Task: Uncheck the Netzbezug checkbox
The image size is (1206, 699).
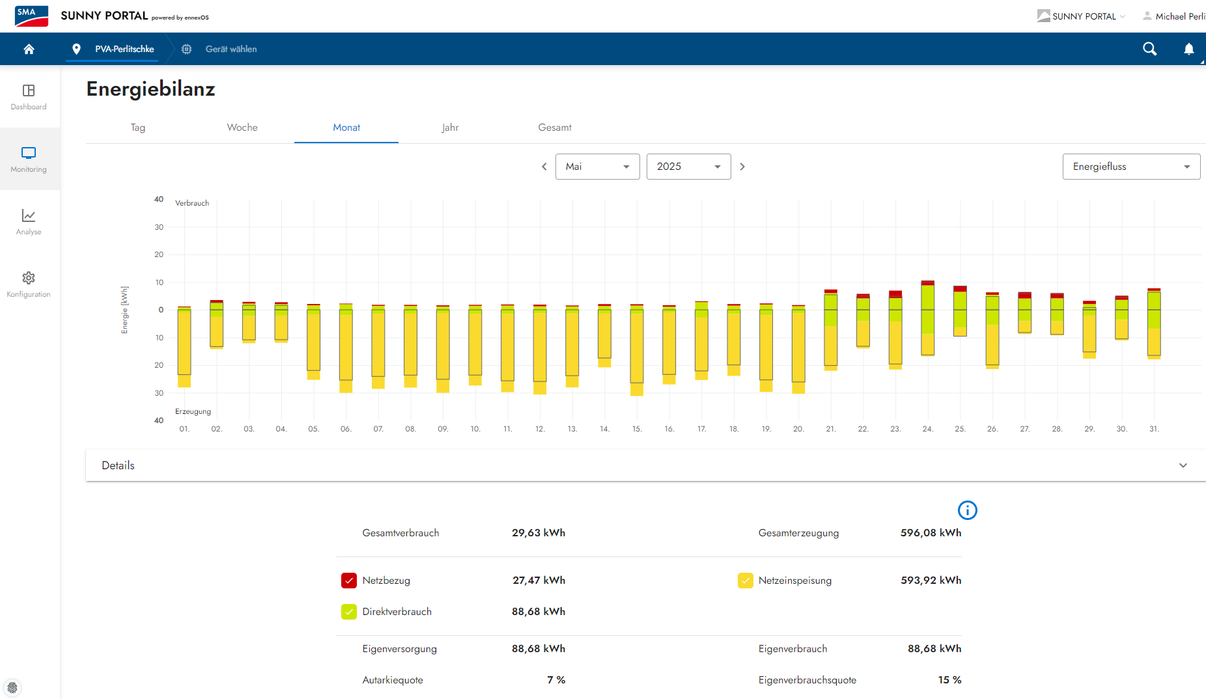Action: pyautogui.click(x=349, y=581)
